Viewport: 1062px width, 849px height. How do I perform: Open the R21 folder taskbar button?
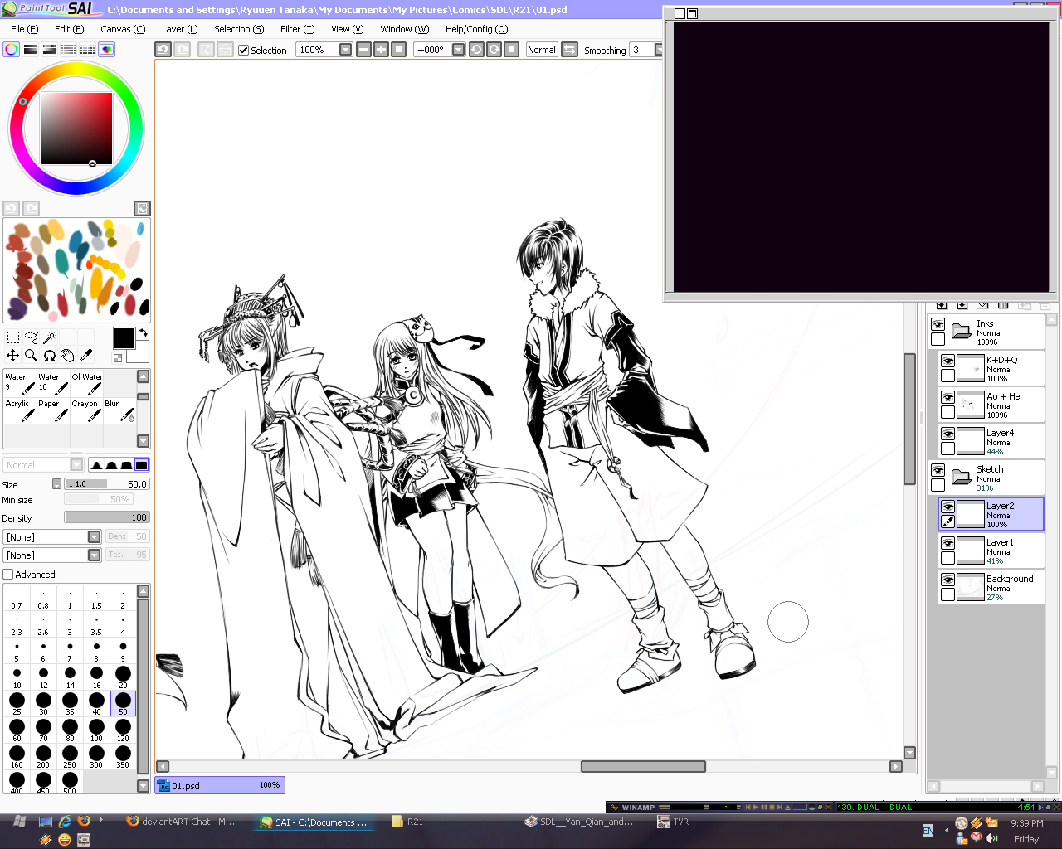click(408, 822)
